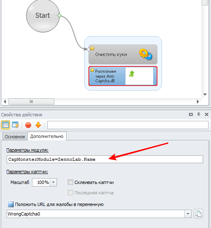The image size is (211, 228).
Task: Open the Масштаб 100% dropdown
Action: (x=53, y=182)
